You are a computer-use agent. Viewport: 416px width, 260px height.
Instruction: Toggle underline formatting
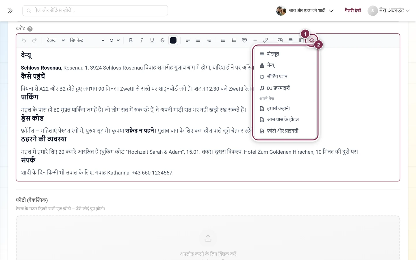click(x=152, y=40)
